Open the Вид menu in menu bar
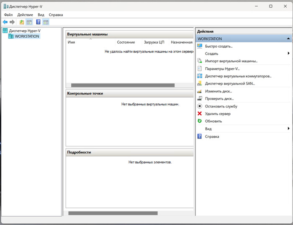This screenshot has height=225, width=293. [41, 15]
